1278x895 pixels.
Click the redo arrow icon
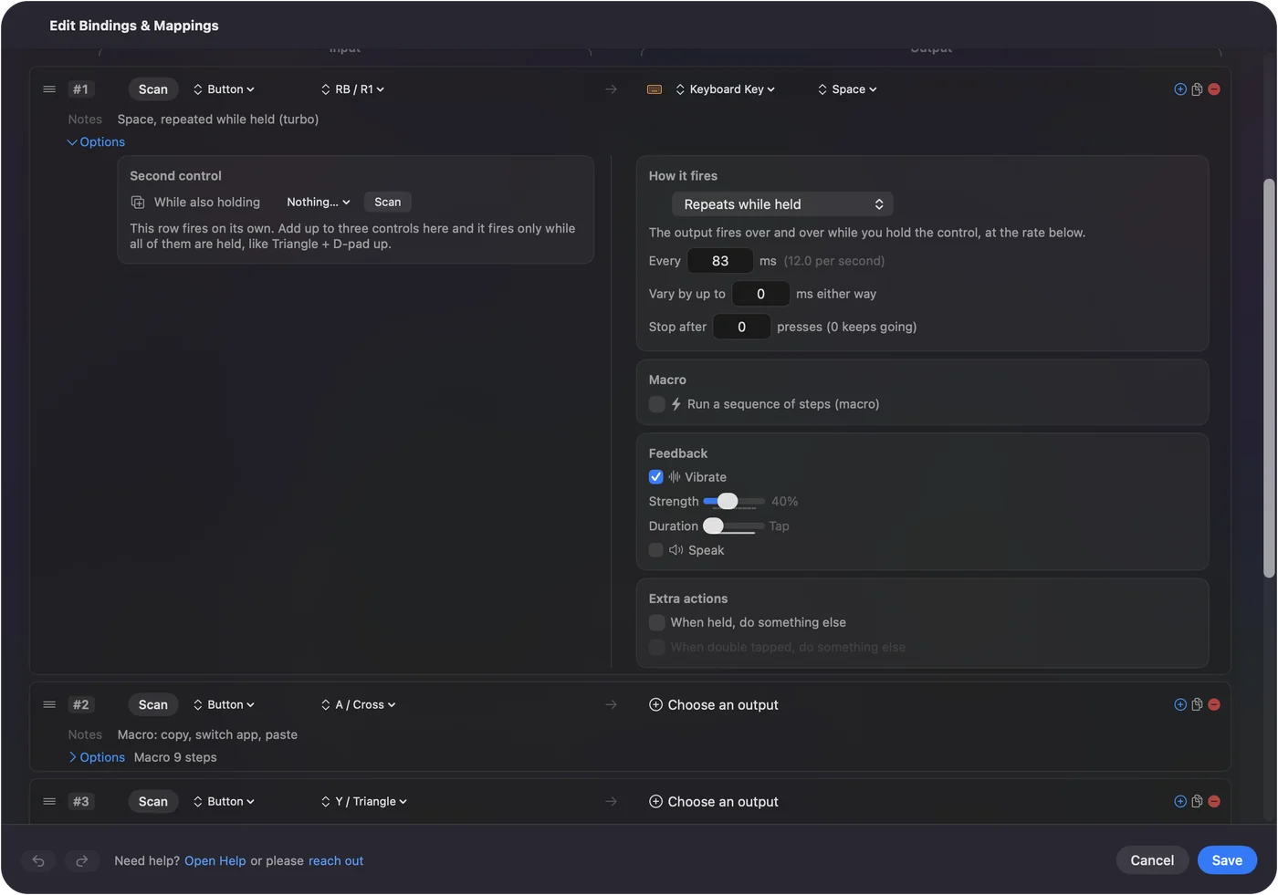(x=81, y=860)
